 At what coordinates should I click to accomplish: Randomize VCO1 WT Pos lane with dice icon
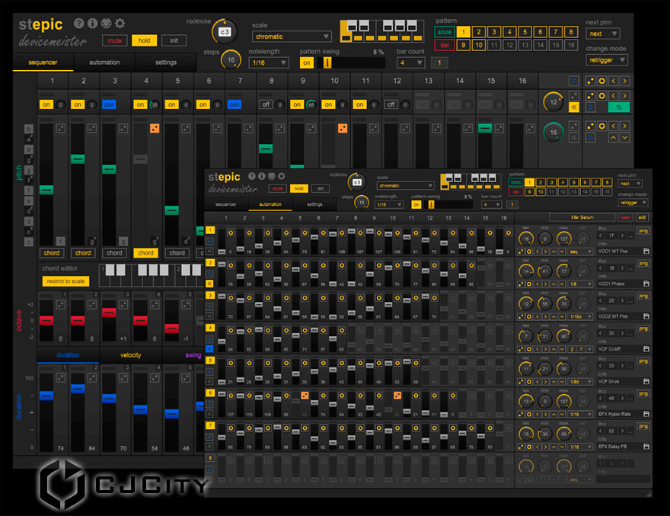click(521, 252)
